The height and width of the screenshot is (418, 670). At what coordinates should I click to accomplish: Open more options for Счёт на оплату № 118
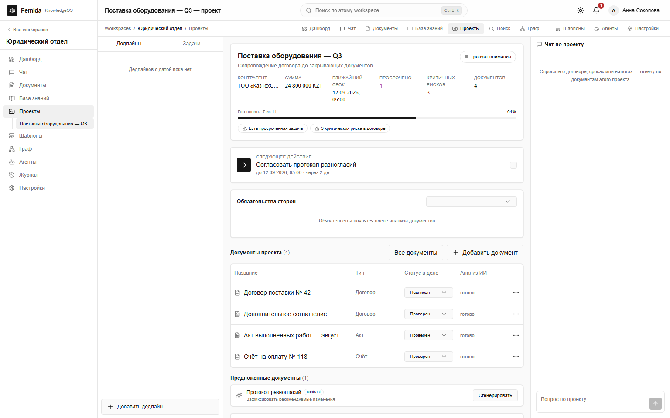click(x=516, y=357)
